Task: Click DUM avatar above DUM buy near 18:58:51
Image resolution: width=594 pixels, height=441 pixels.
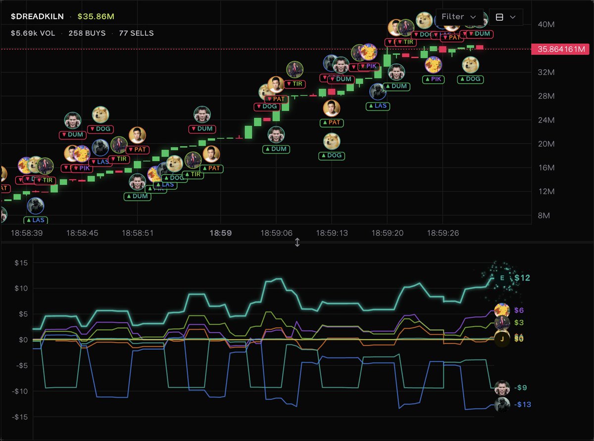Action: click(x=138, y=182)
